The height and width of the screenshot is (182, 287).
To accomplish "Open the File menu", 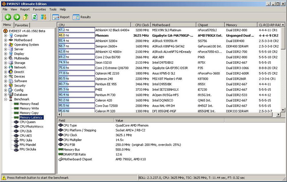I will point(5,9).
